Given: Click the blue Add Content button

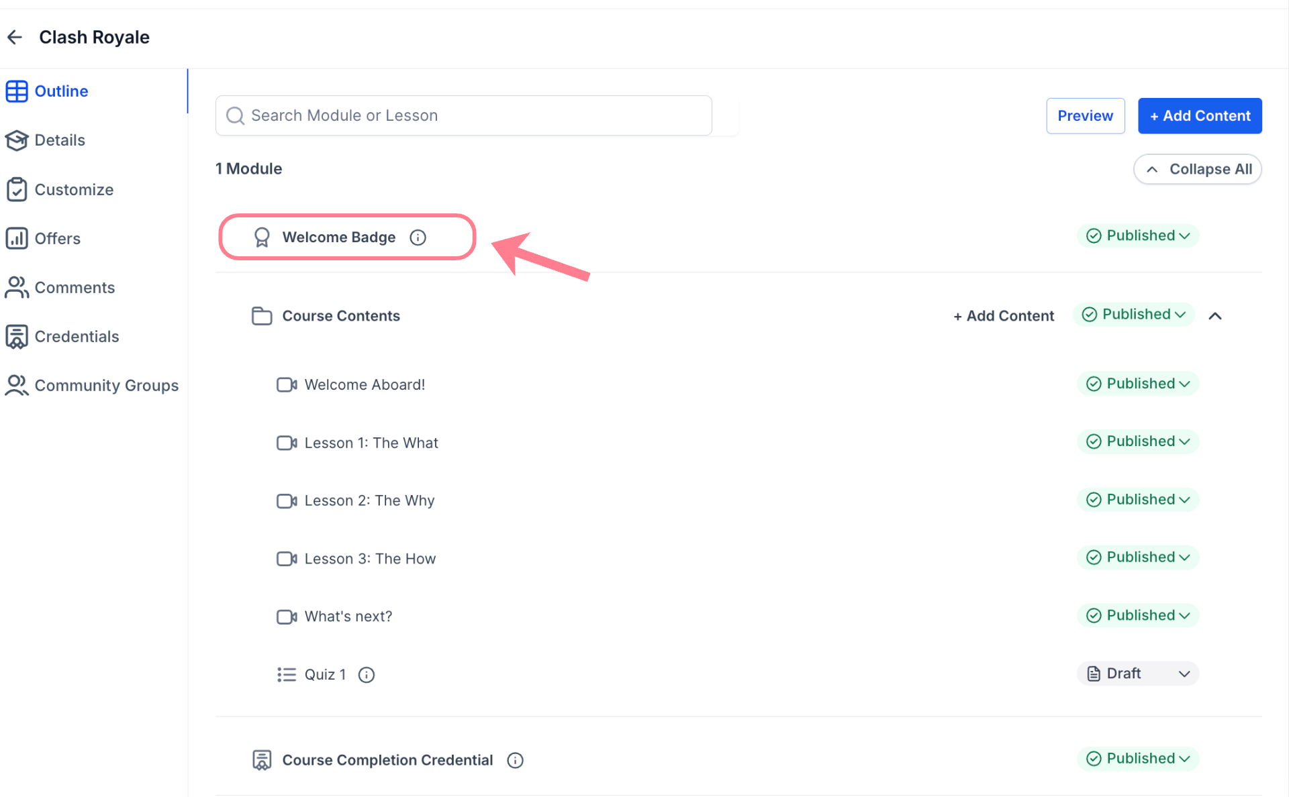Looking at the screenshot, I should pyautogui.click(x=1199, y=116).
